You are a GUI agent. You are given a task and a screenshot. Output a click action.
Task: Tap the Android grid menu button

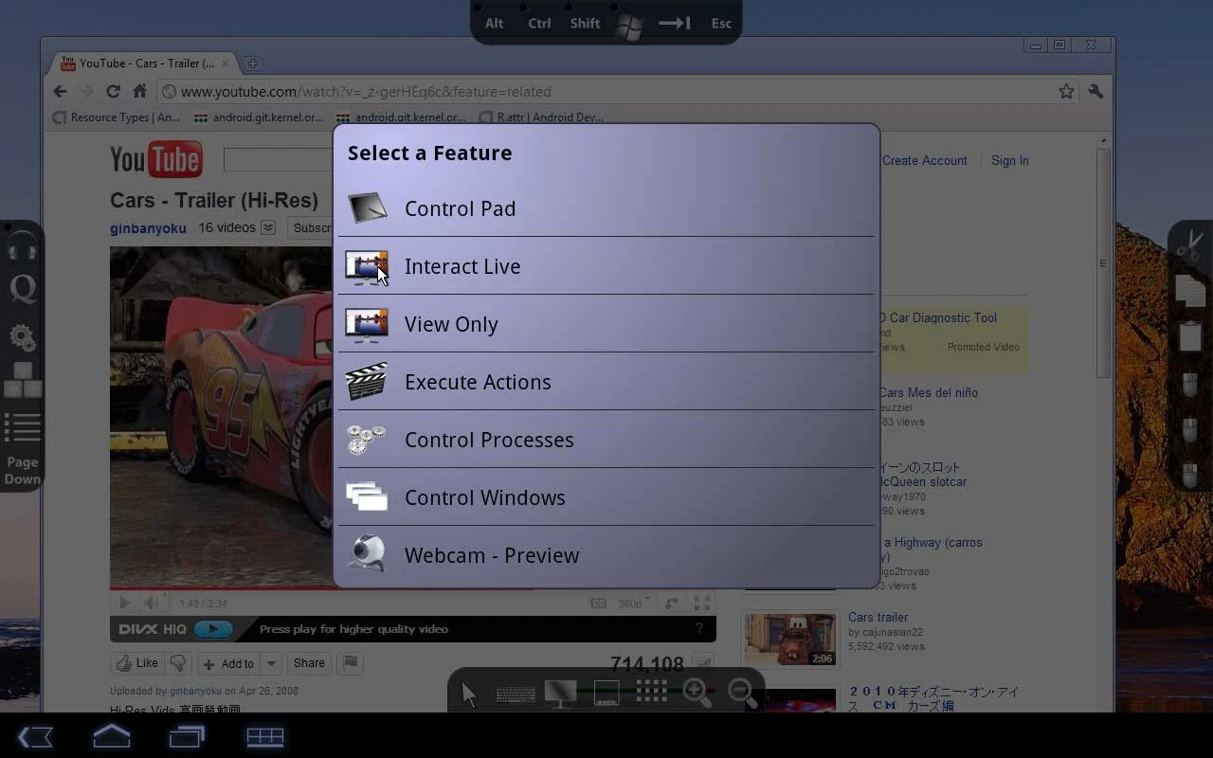(265, 736)
